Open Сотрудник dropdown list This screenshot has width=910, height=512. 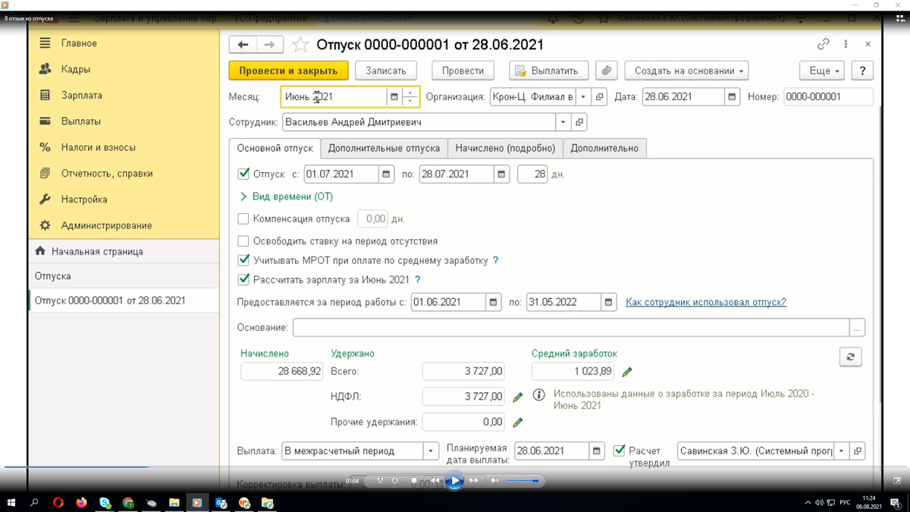tap(563, 122)
